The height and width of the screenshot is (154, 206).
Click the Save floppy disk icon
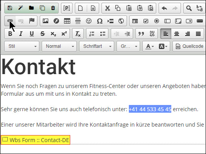pos(10,8)
